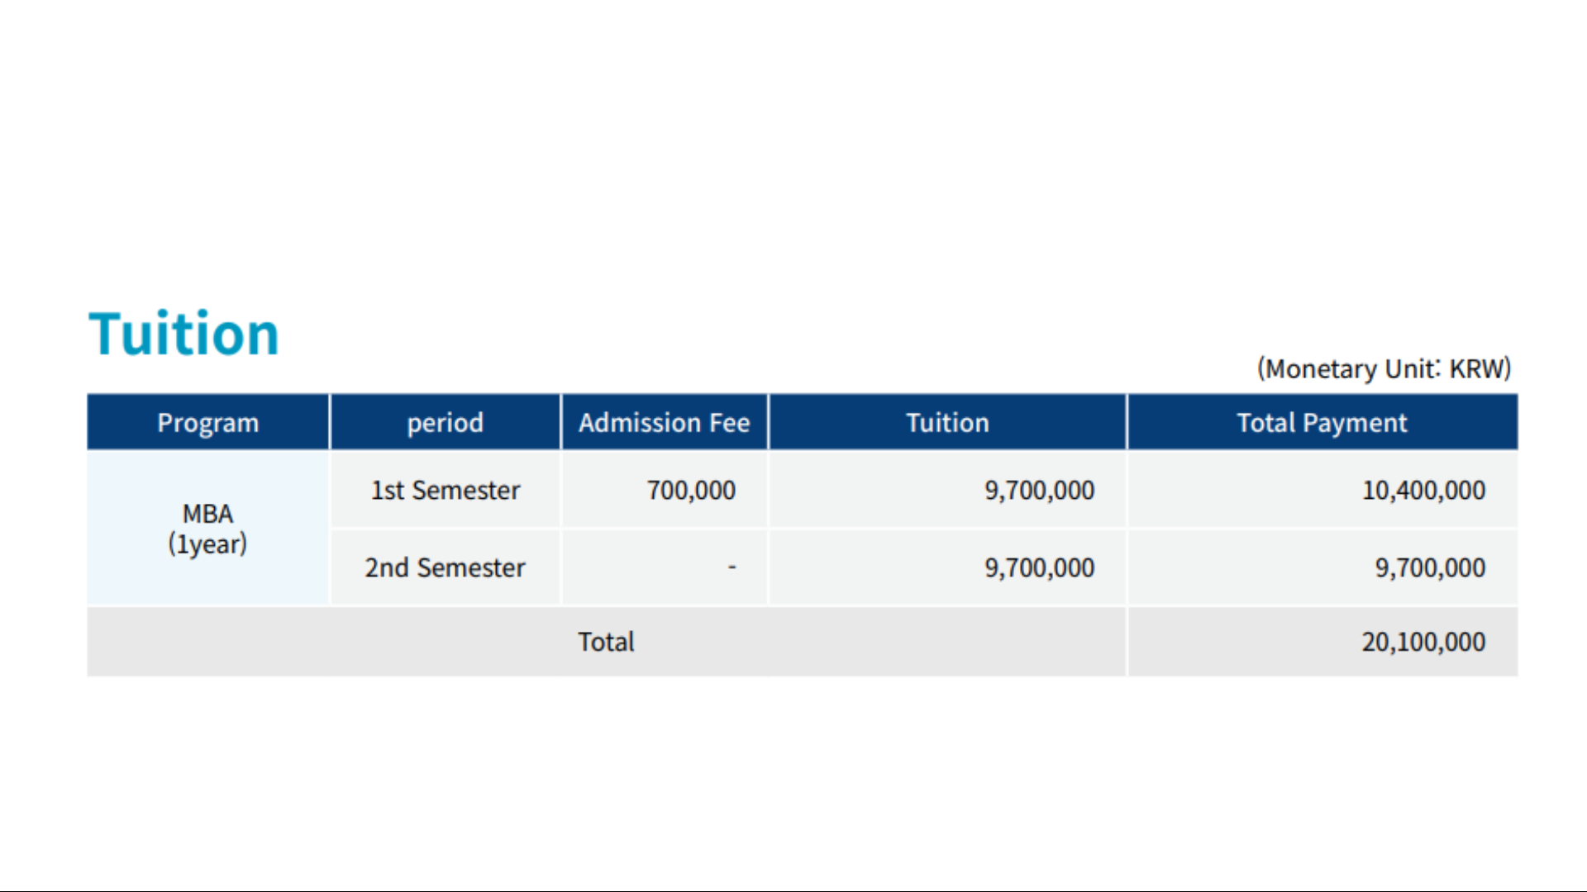Select the Total Payment column header
This screenshot has width=1587, height=892.
[x=1322, y=422]
